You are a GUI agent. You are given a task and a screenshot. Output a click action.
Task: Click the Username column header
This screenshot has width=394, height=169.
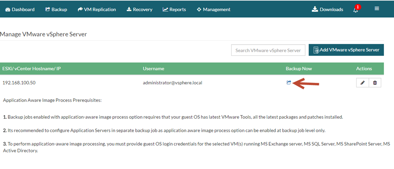[x=154, y=69]
